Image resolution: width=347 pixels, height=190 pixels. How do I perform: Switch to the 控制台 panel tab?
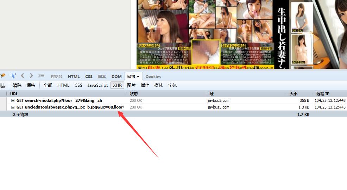[56, 77]
